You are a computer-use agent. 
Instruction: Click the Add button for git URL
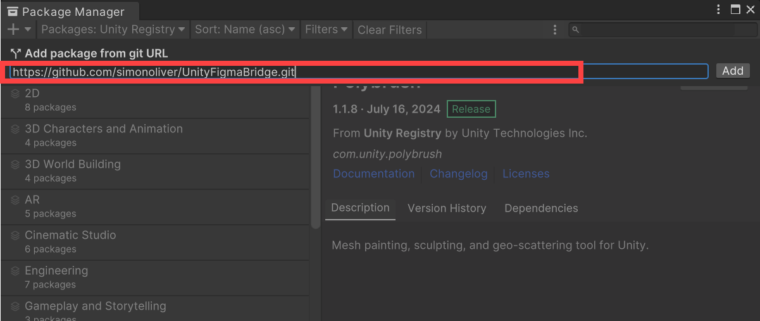click(x=733, y=71)
